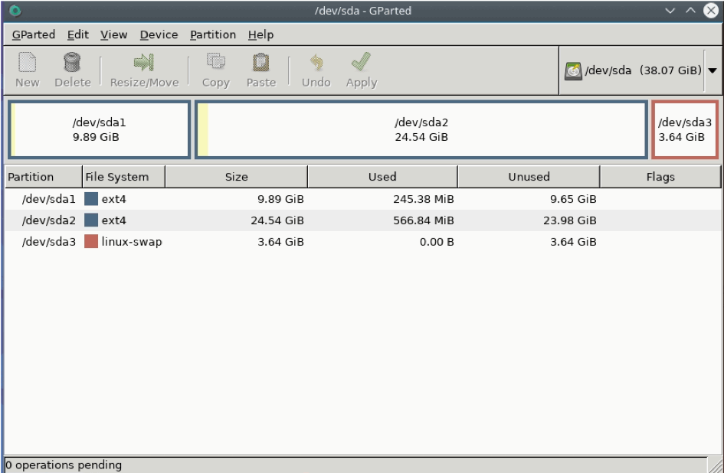Image resolution: width=724 pixels, height=473 pixels.
Task: Click the 9.89 GiB size cell in table
Action: point(280,199)
